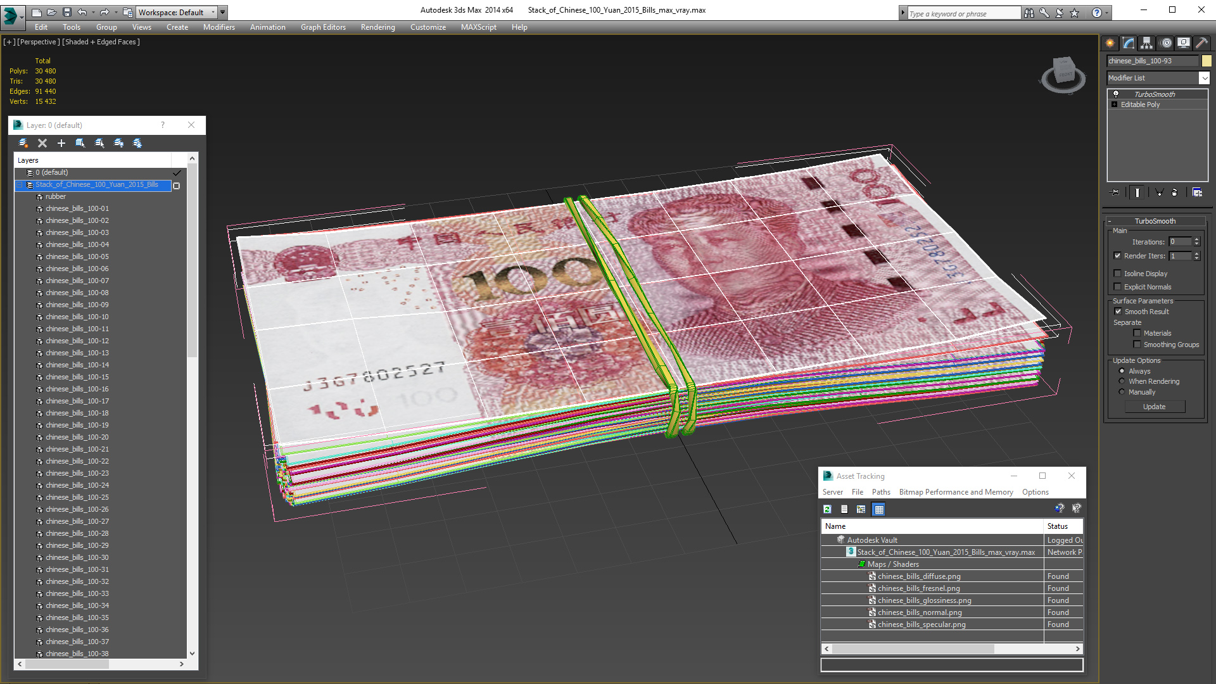1216x684 pixels.
Task: Click the Delete Layer X icon in Layer dialog
Action: pyautogui.click(x=42, y=143)
